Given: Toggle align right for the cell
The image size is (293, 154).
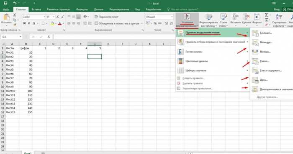Looking at the screenshot, I should (79, 23).
